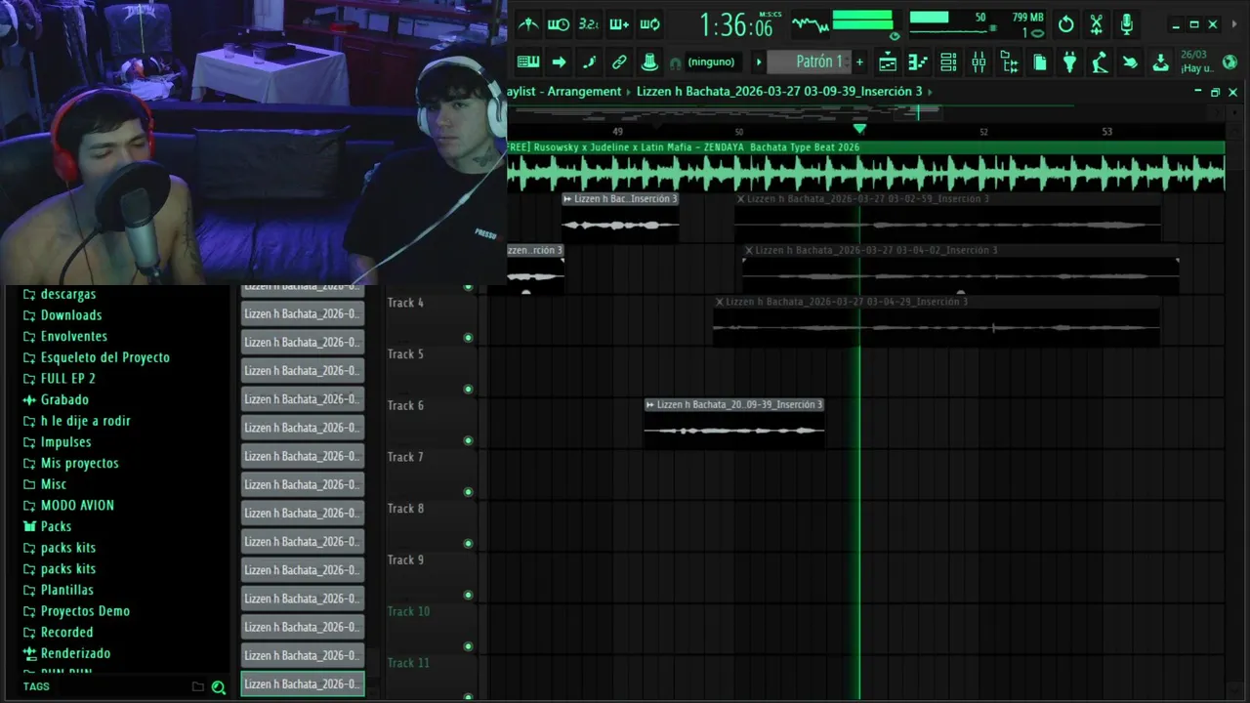Image resolution: width=1250 pixels, height=703 pixels.
Task: Click the magnet snap icon
Action: pos(675,62)
